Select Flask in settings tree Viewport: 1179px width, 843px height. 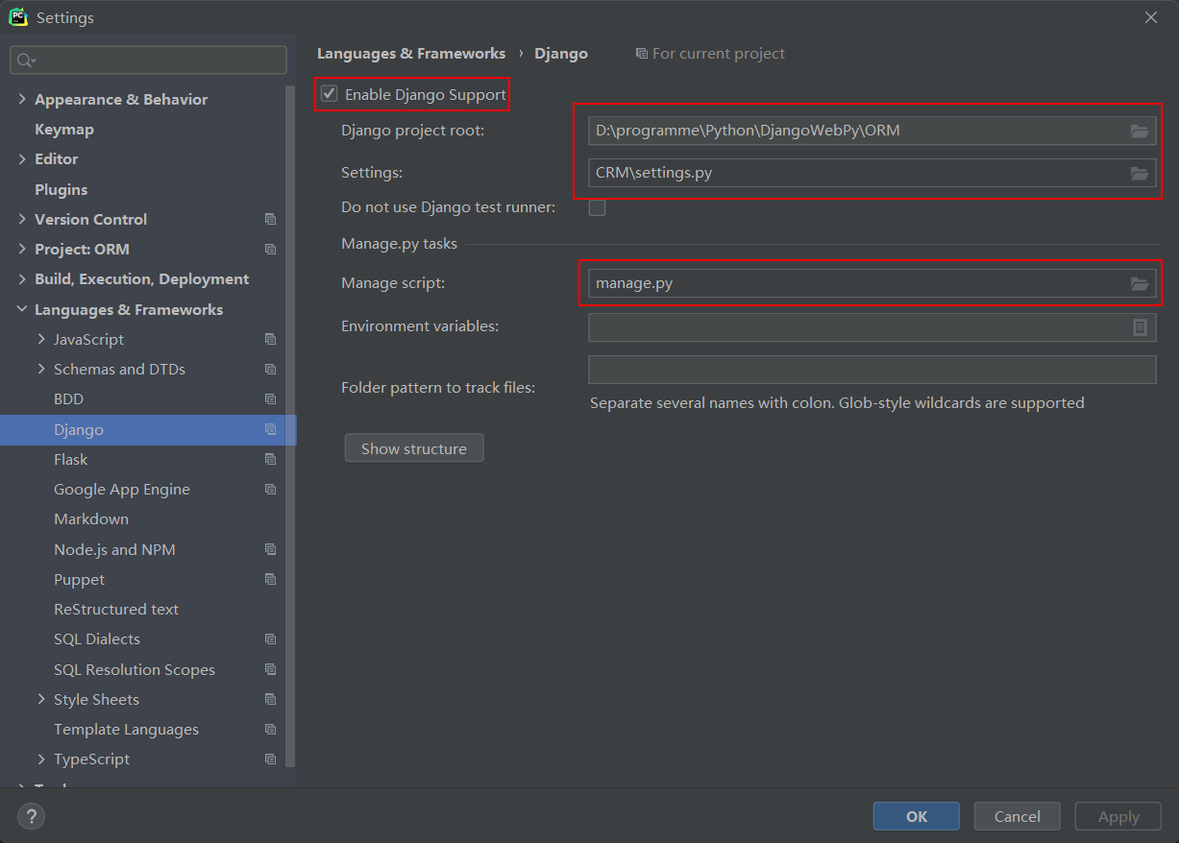pyautogui.click(x=70, y=460)
